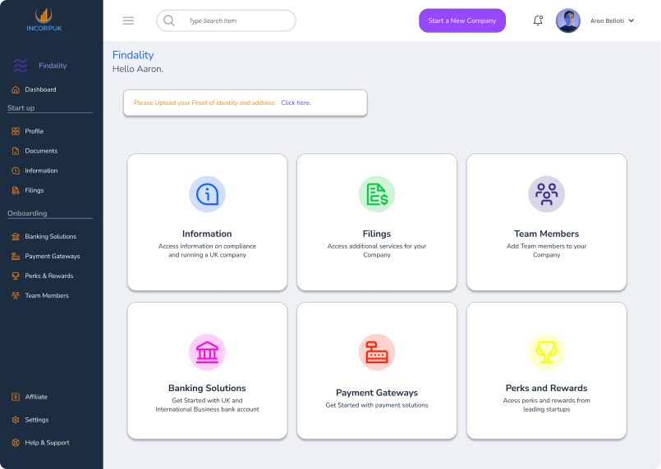This screenshot has width=661, height=469.
Task: Click 'Get Started with payment solutions' text
Action: coord(377,405)
